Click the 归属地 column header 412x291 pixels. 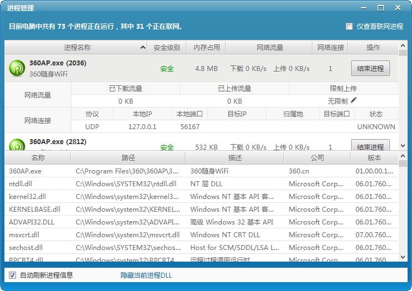coord(293,114)
